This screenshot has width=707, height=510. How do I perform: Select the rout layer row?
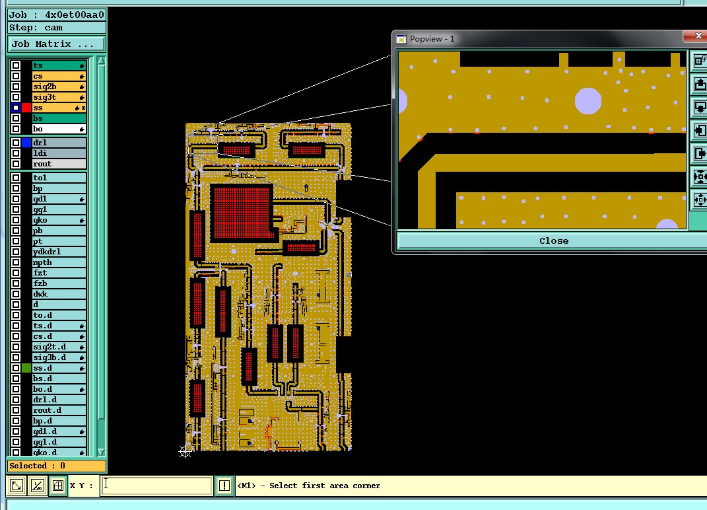[x=59, y=164]
